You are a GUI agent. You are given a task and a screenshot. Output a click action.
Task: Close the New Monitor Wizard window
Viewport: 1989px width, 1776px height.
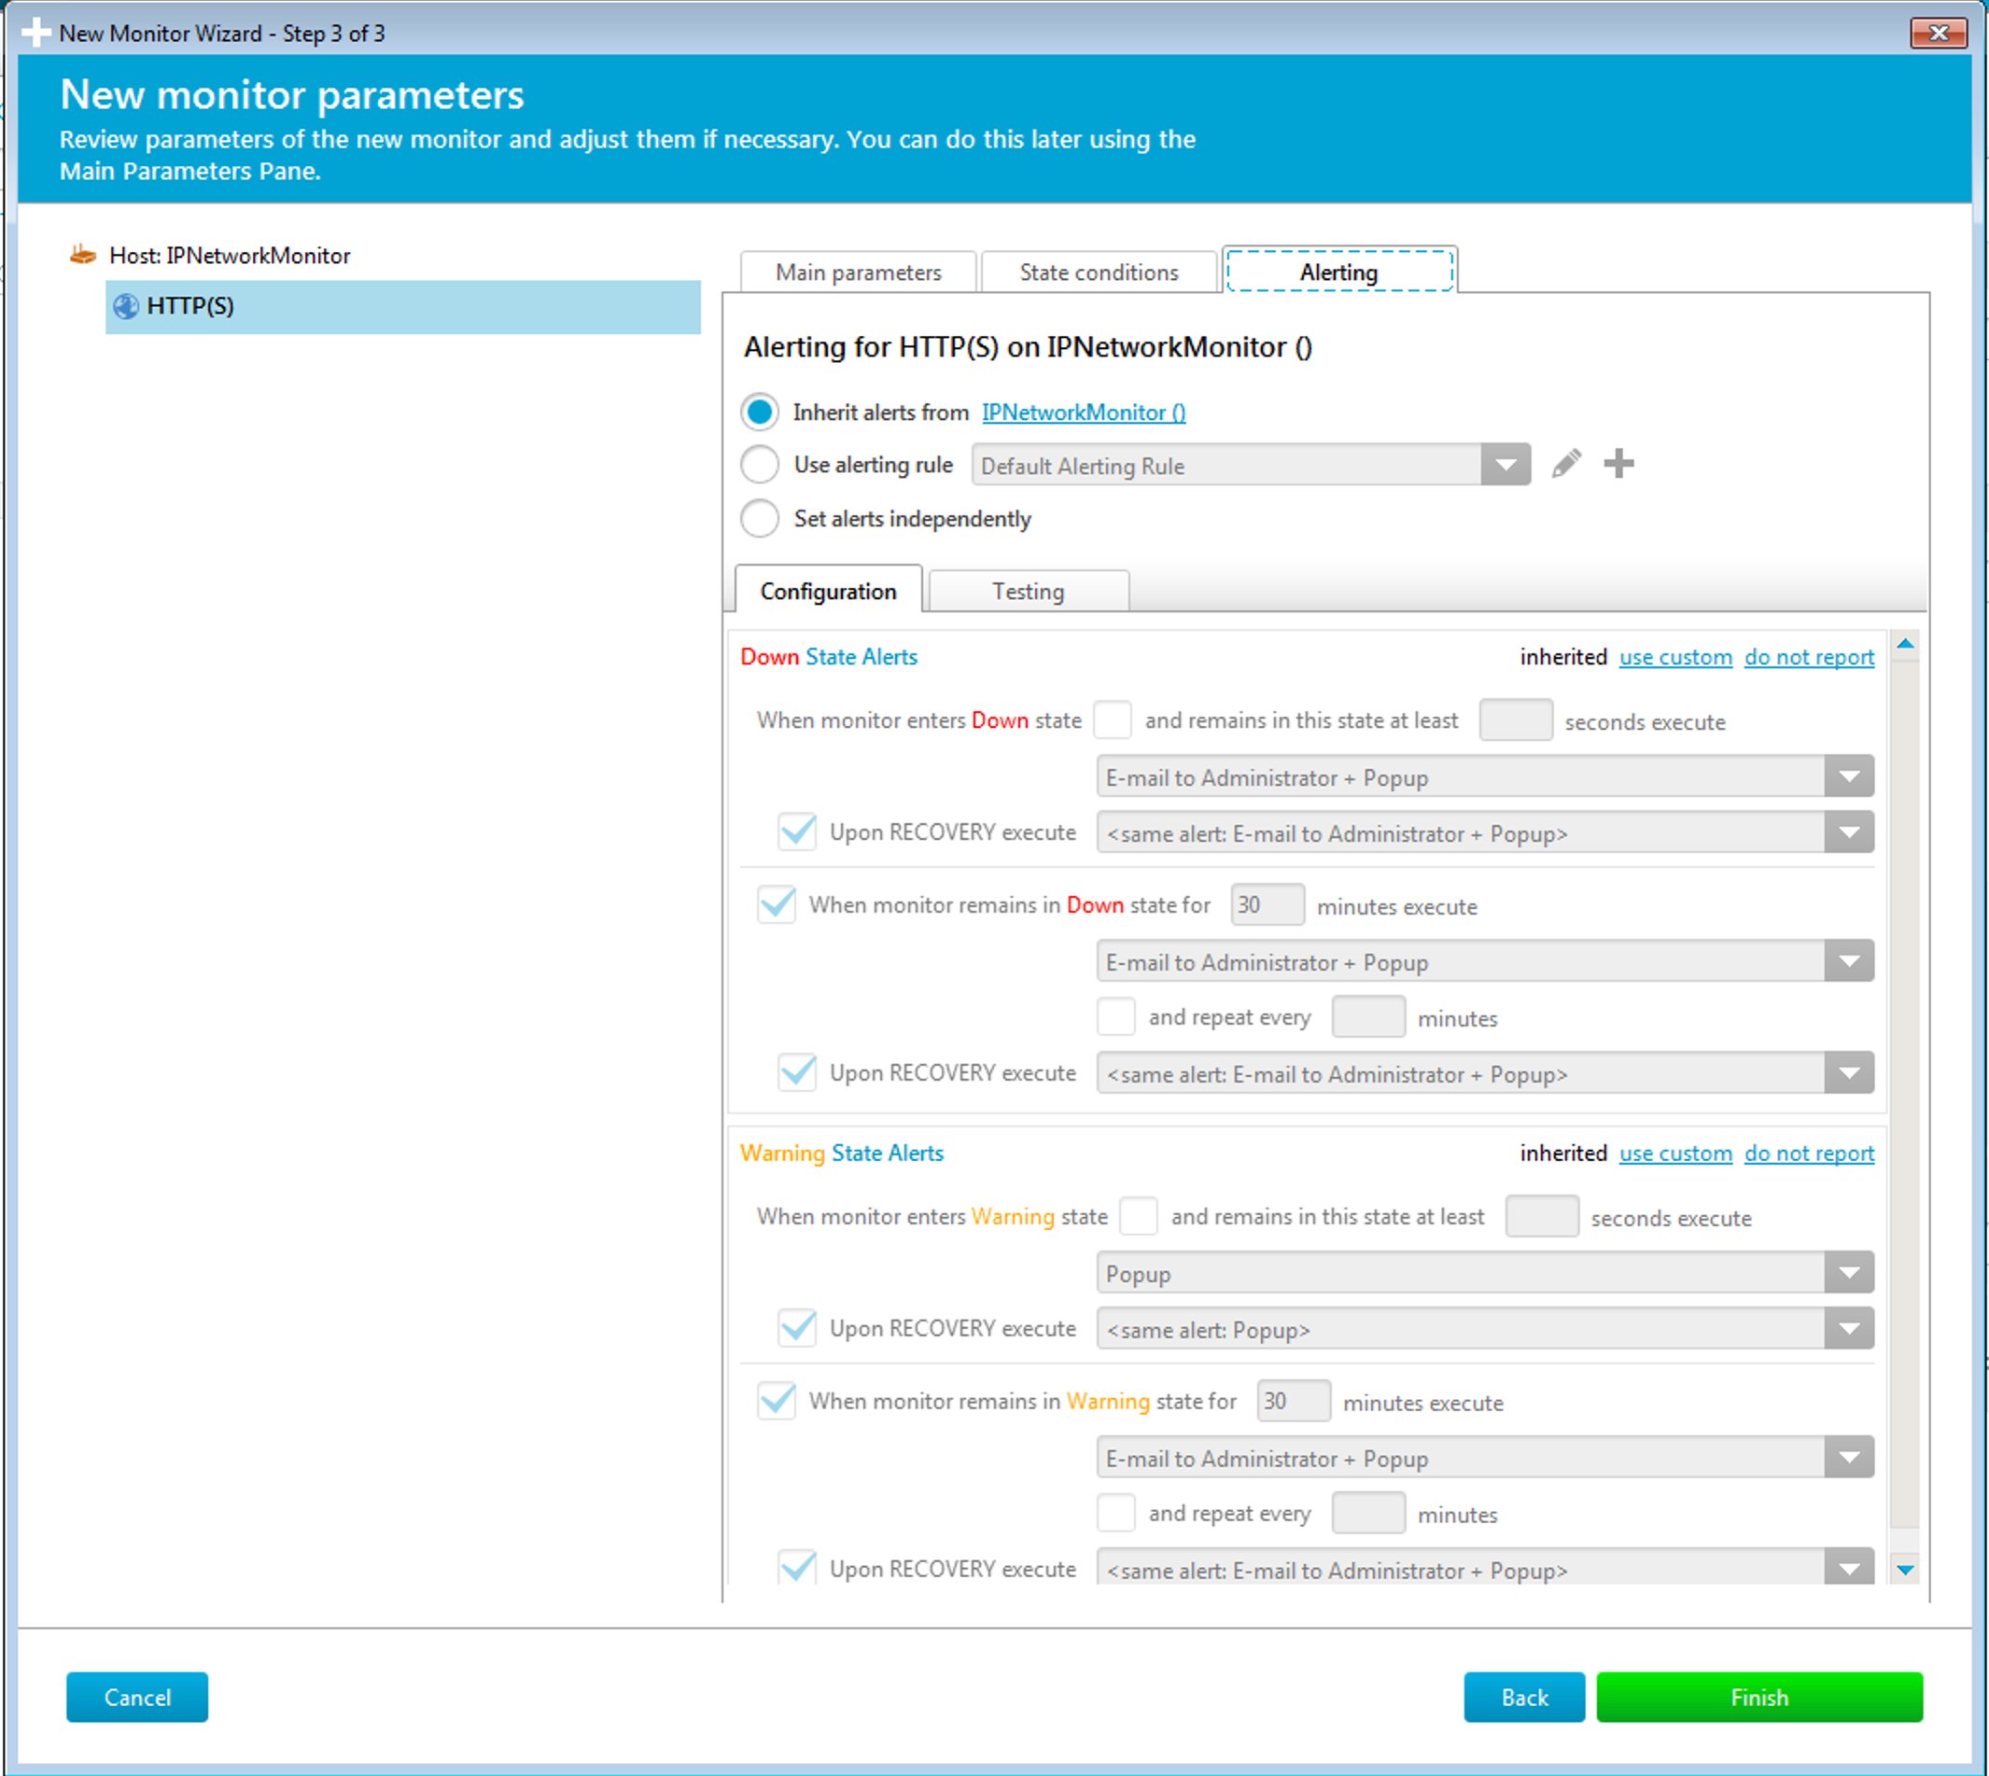click(1938, 33)
